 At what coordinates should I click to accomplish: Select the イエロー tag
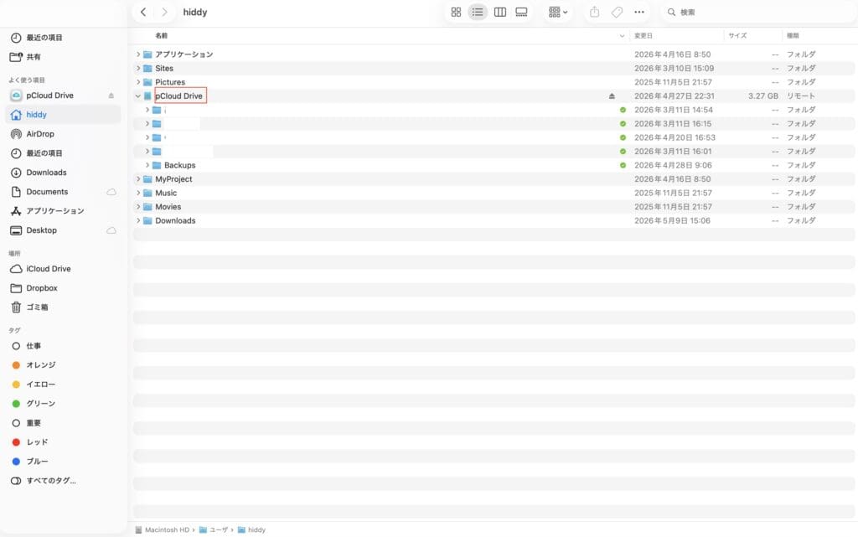click(40, 385)
